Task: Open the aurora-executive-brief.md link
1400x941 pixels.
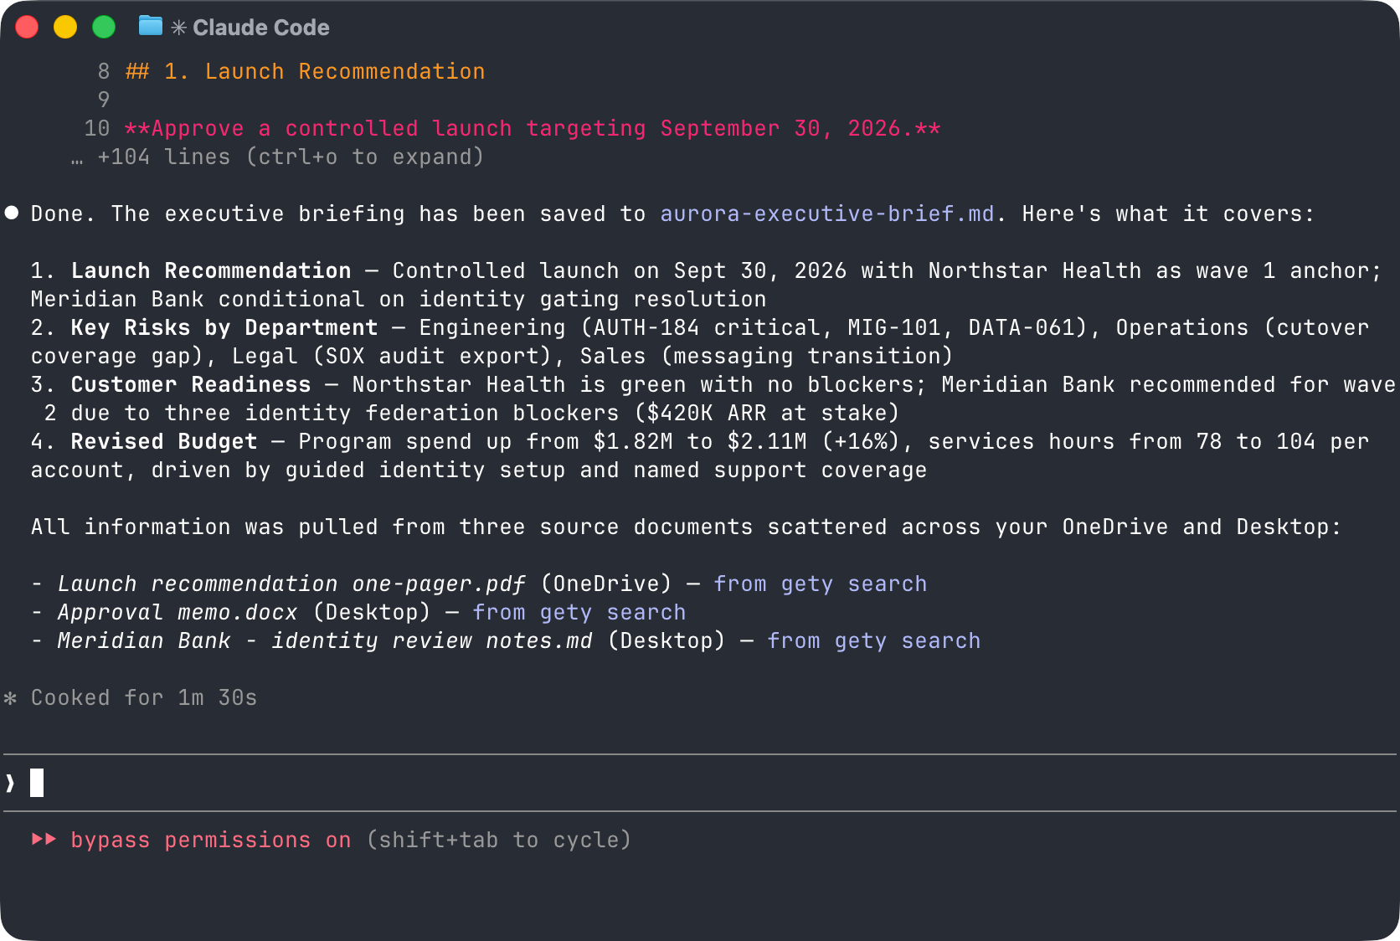Action: pos(827,213)
